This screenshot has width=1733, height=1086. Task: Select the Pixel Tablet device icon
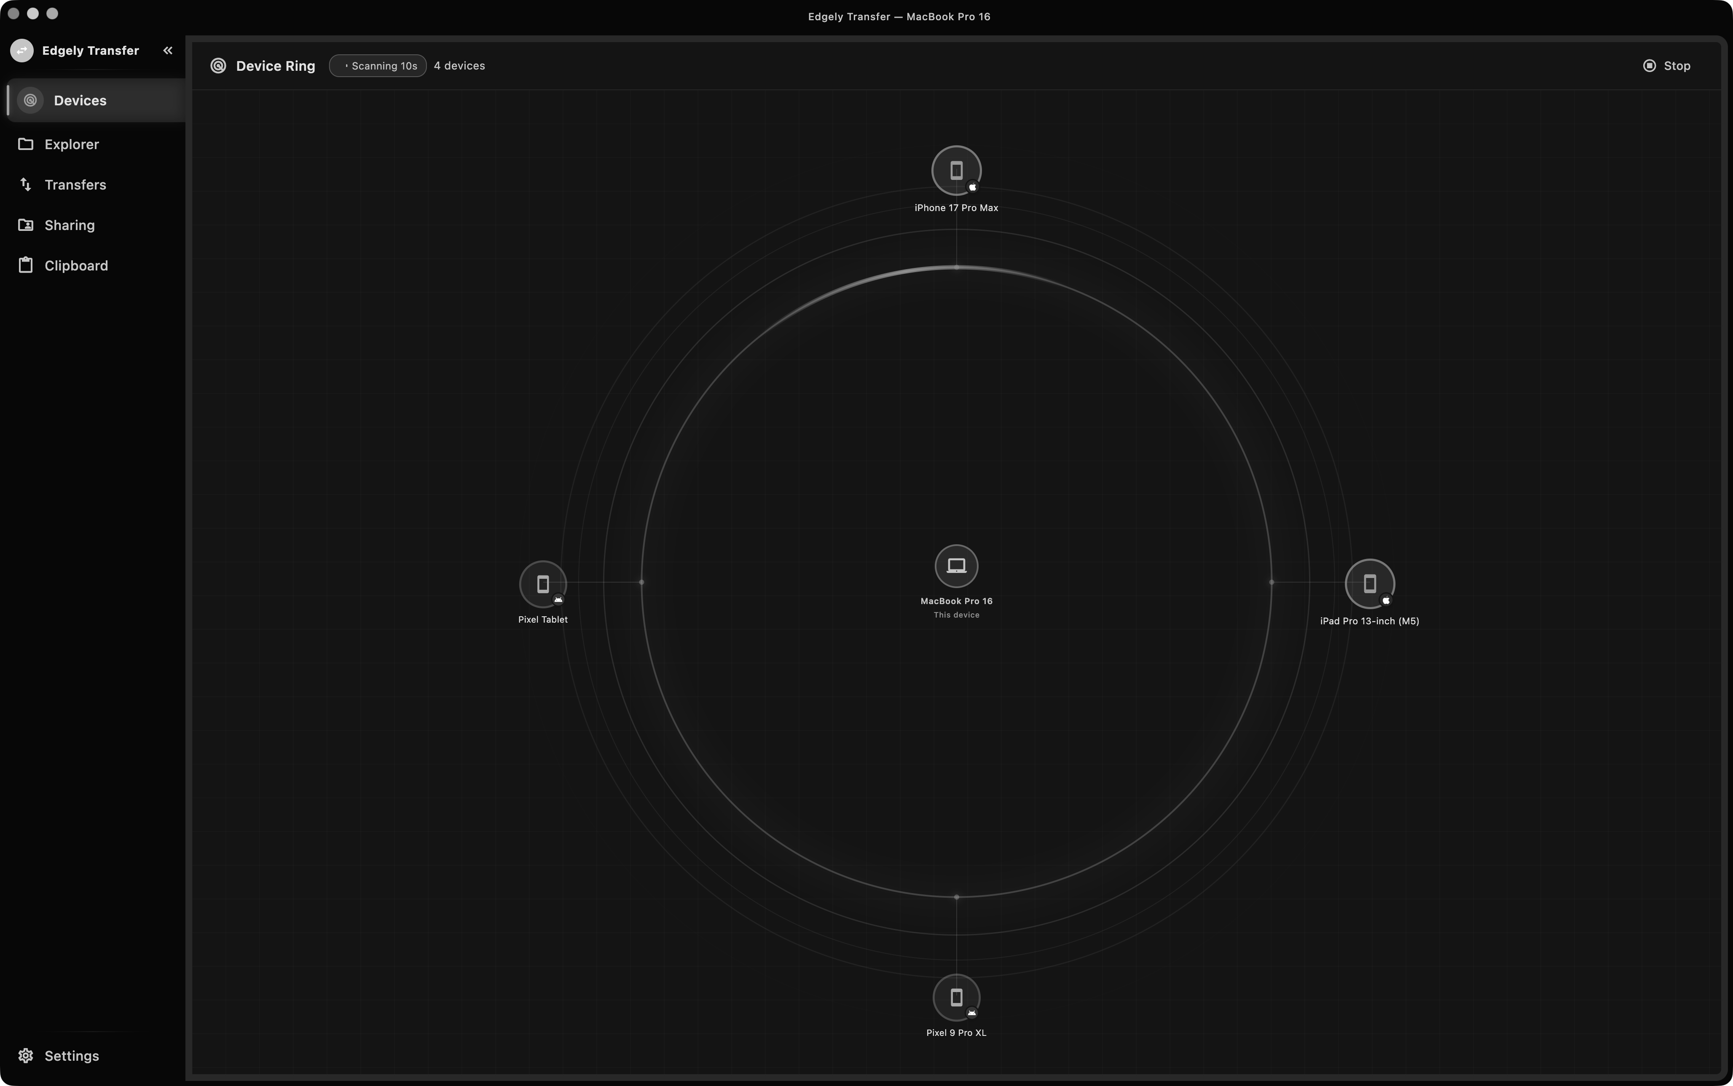pyautogui.click(x=543, y=584)
